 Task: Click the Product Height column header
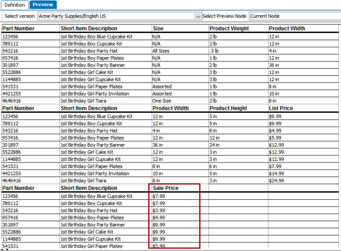click(x=228, y=108)
